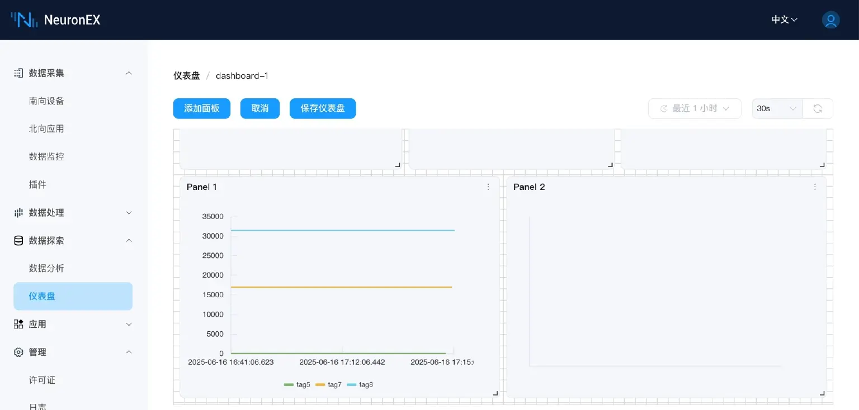The height and width of the screenshot is (410, 859).
Task: Open the 30s refresh interval dropdown
Action: click(x=777, y=108)
